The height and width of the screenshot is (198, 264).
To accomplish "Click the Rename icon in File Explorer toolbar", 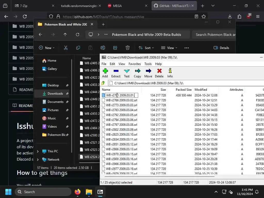I will point(103,48).
